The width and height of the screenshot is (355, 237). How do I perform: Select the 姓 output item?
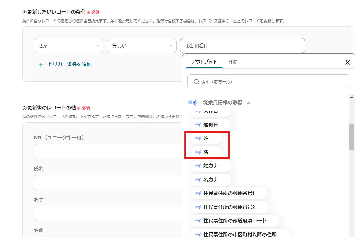(x=206, y=138)
